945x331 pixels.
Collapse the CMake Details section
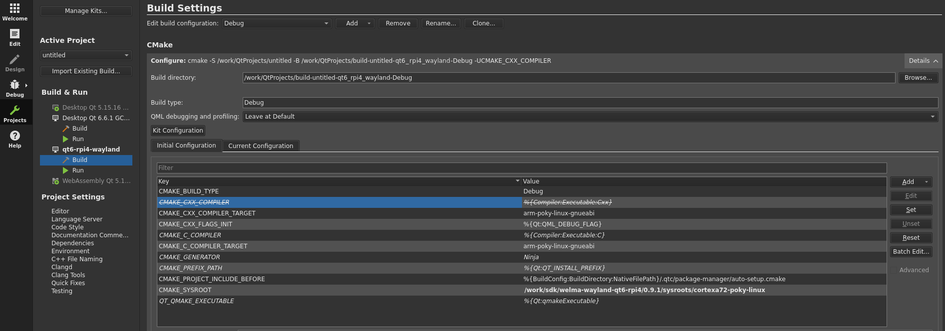(x=923, y=61)
